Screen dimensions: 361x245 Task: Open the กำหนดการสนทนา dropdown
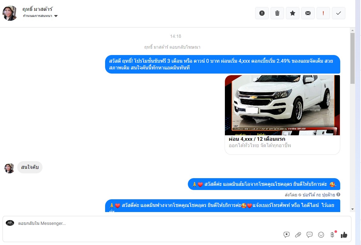pyautogui.click(x=40, y=16)
